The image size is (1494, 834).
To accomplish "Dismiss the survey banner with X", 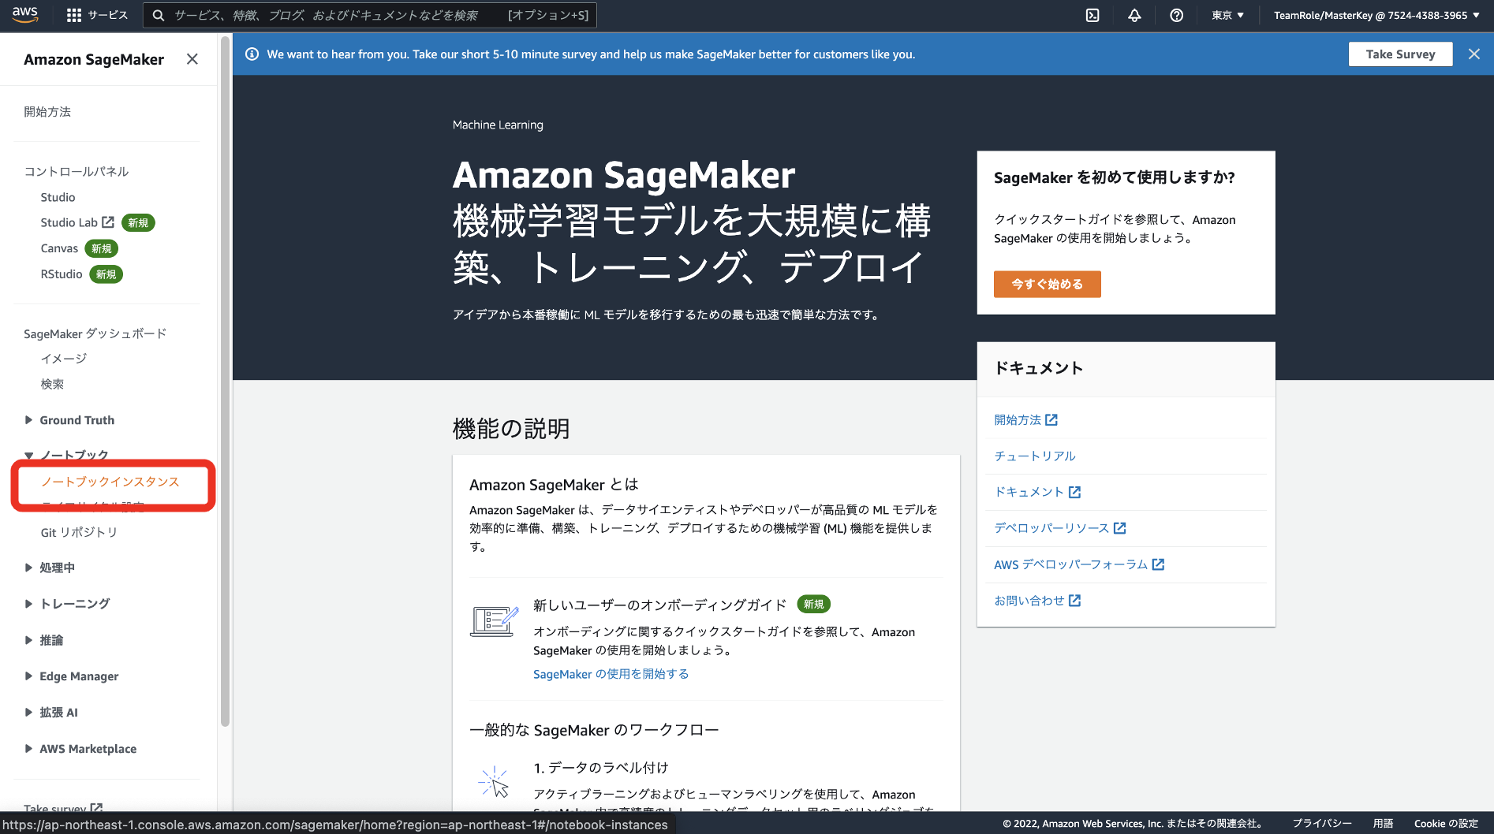I will [x=1473, y=54].
